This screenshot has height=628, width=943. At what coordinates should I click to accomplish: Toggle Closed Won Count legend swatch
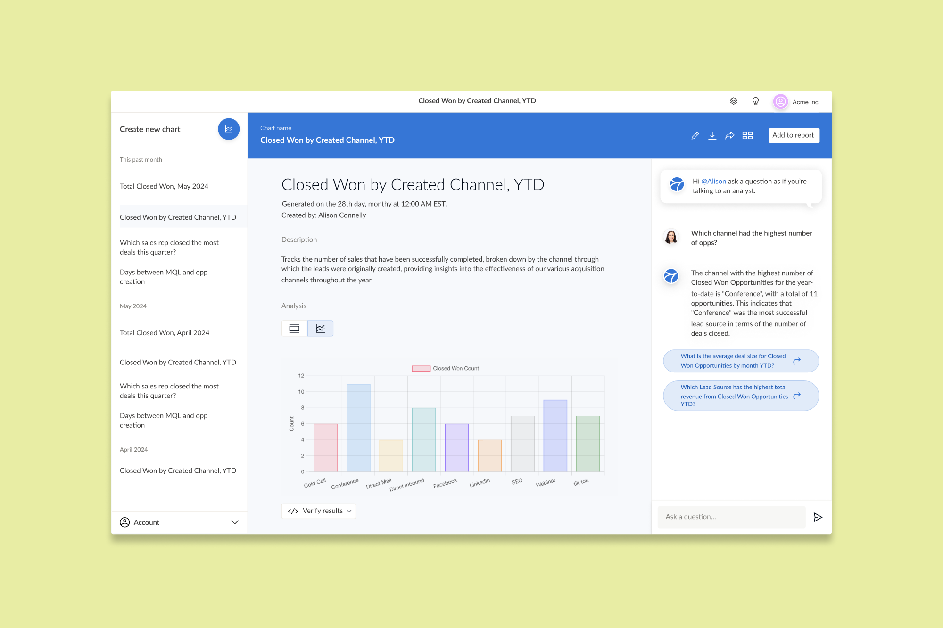pos(421,369)
